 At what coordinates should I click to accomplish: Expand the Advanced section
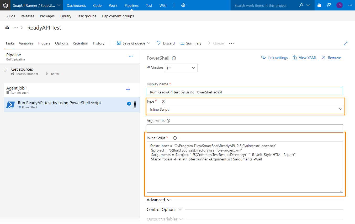(x=158, y=200)
